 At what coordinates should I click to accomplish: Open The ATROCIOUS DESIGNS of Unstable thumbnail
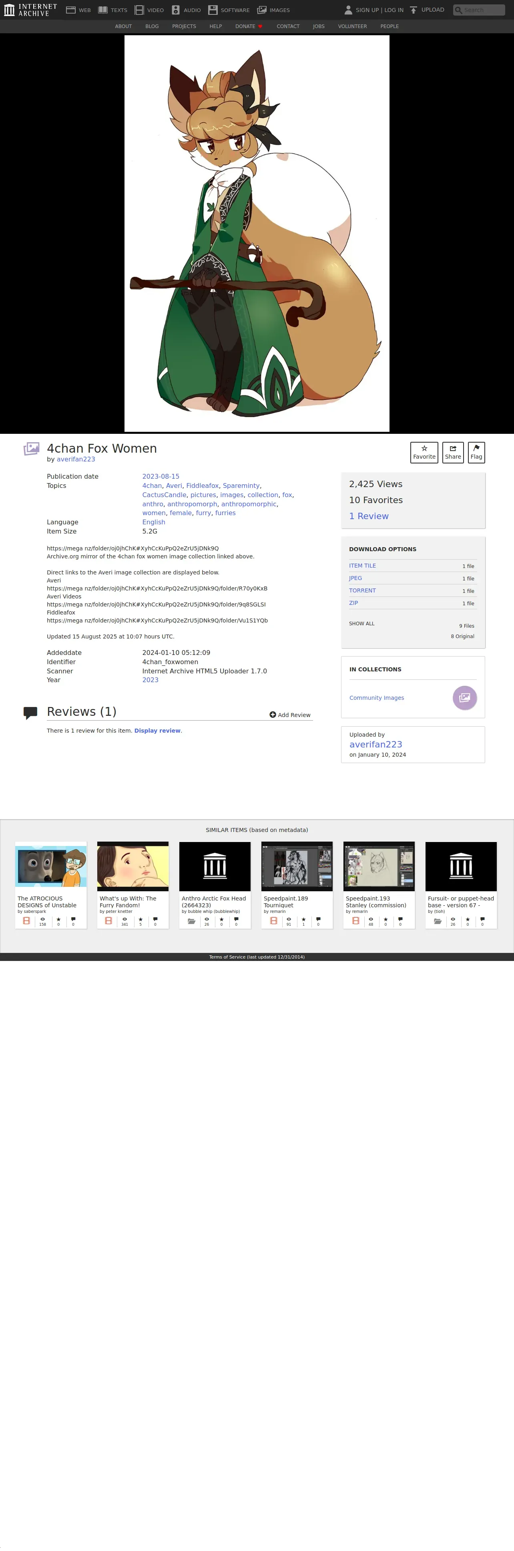tap(51, 866)
